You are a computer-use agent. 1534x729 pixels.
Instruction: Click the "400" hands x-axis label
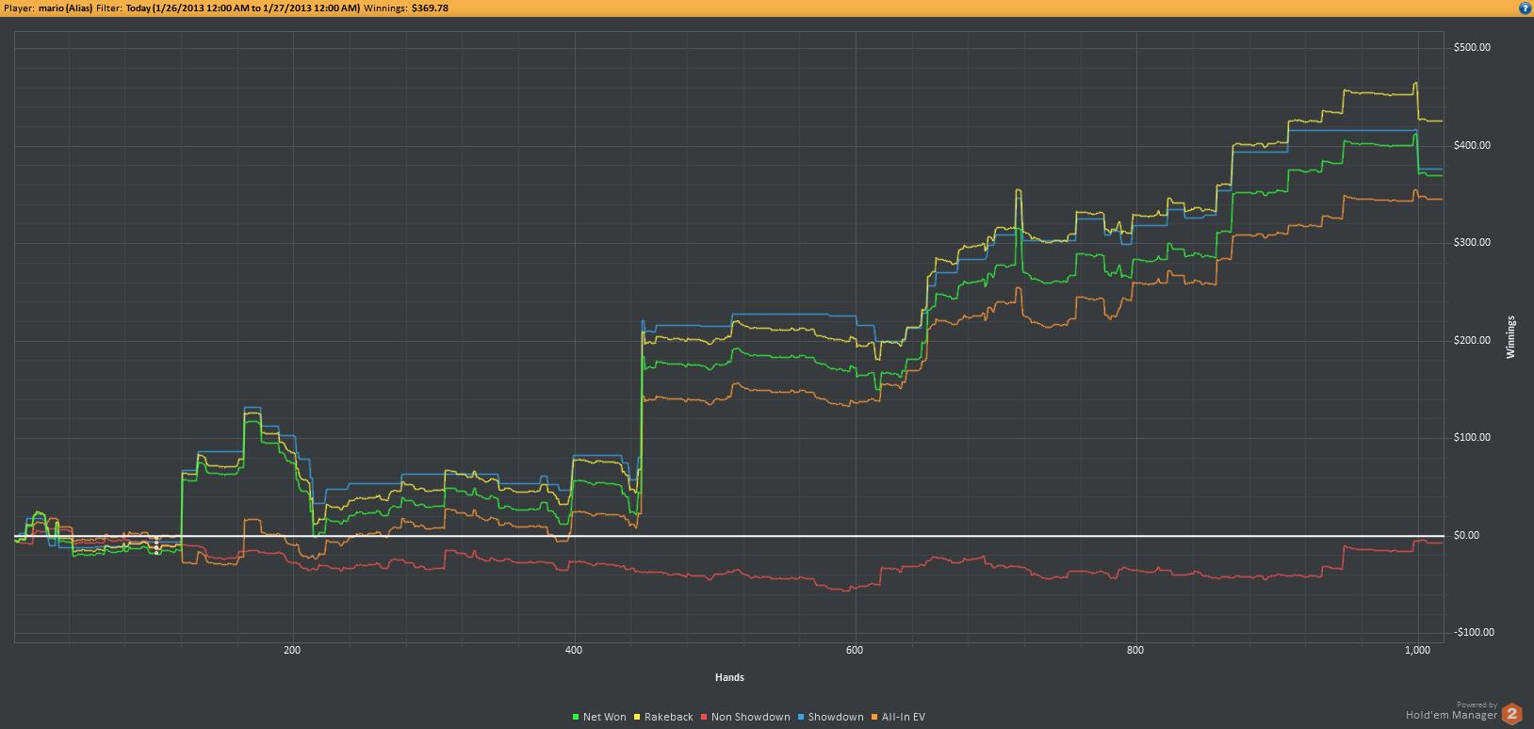pyautogui.click(x=574, y=650)
